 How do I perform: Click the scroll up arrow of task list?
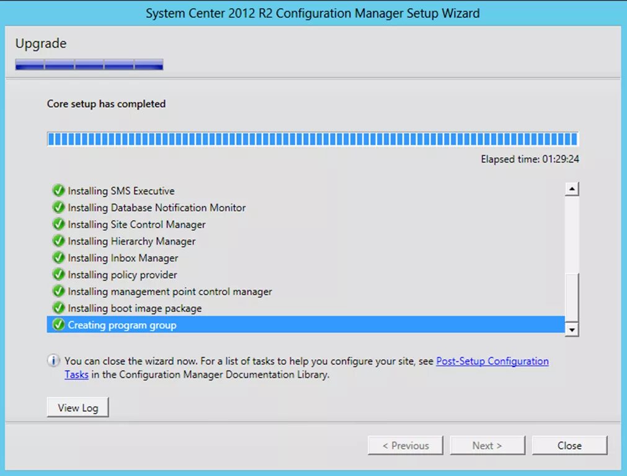pyautogui.click(x=572, y=188)
